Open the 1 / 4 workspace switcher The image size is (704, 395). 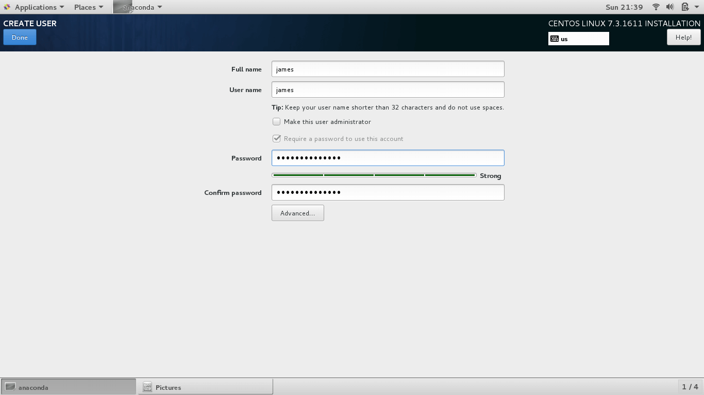pyautogui.click(x=690, y=387)
